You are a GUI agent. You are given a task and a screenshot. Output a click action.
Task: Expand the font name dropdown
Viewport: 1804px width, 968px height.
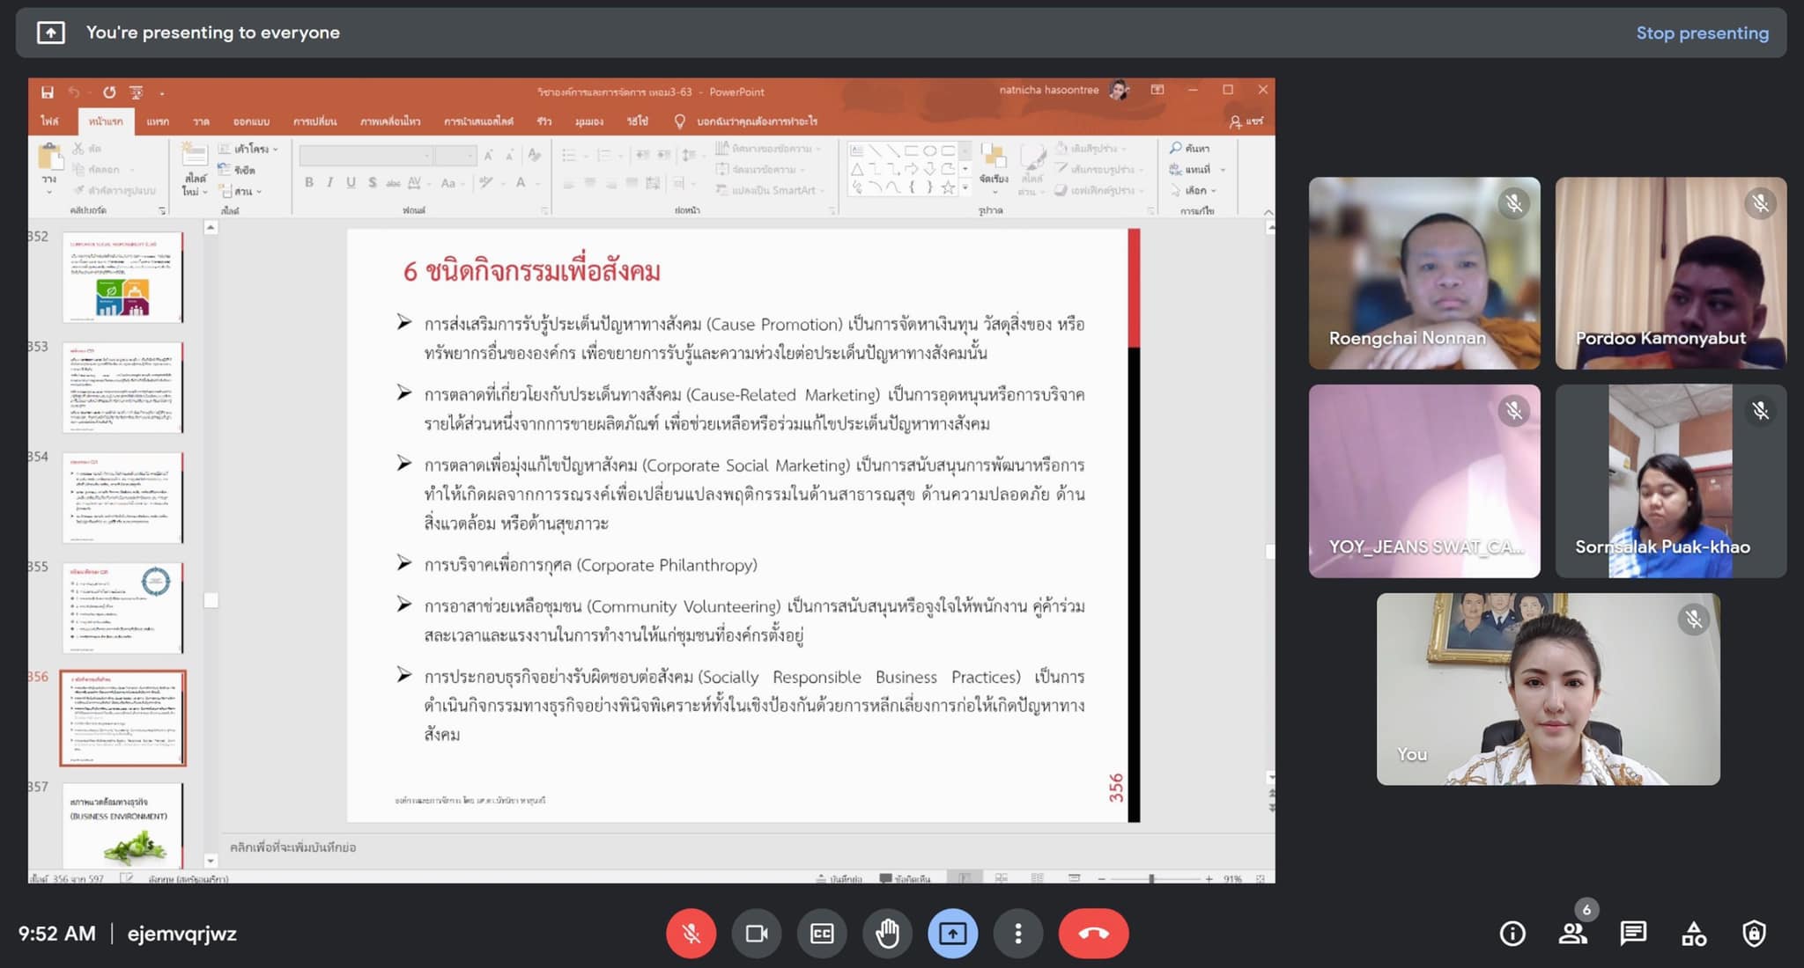427,157
